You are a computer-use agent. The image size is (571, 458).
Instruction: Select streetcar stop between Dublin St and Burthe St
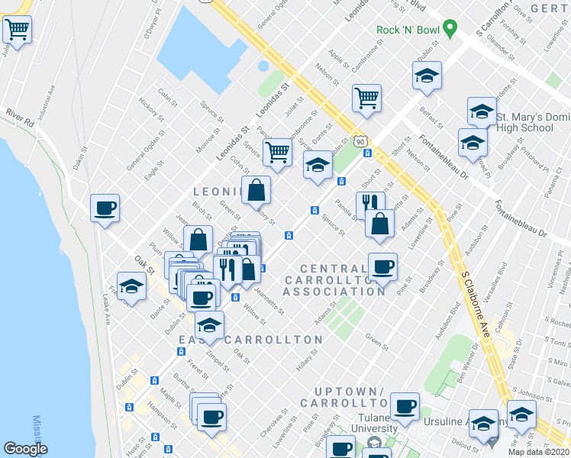[x=154, y=380]
